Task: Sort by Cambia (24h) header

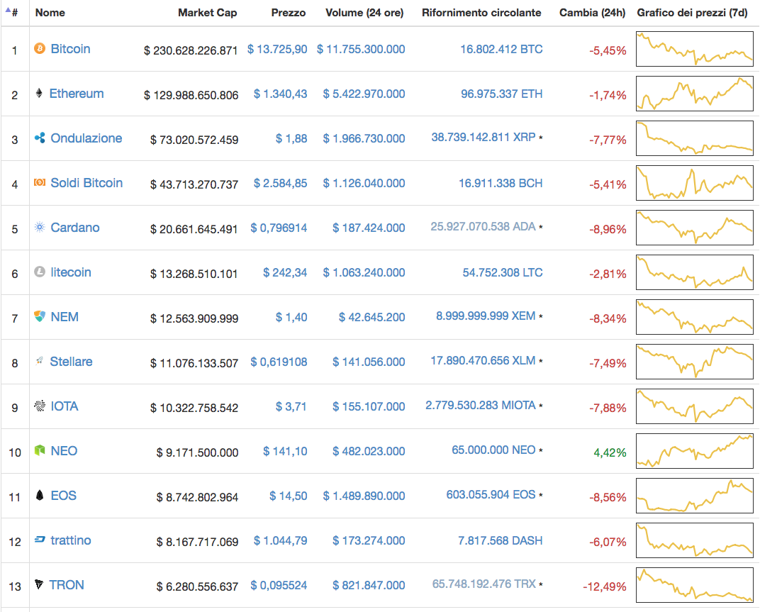Action: [x=592, y=13]
